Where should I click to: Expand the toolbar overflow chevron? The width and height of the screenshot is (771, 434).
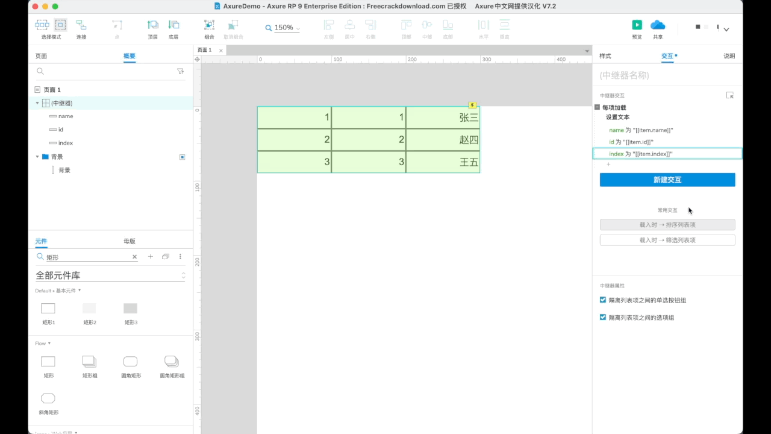tap(726, 29)
